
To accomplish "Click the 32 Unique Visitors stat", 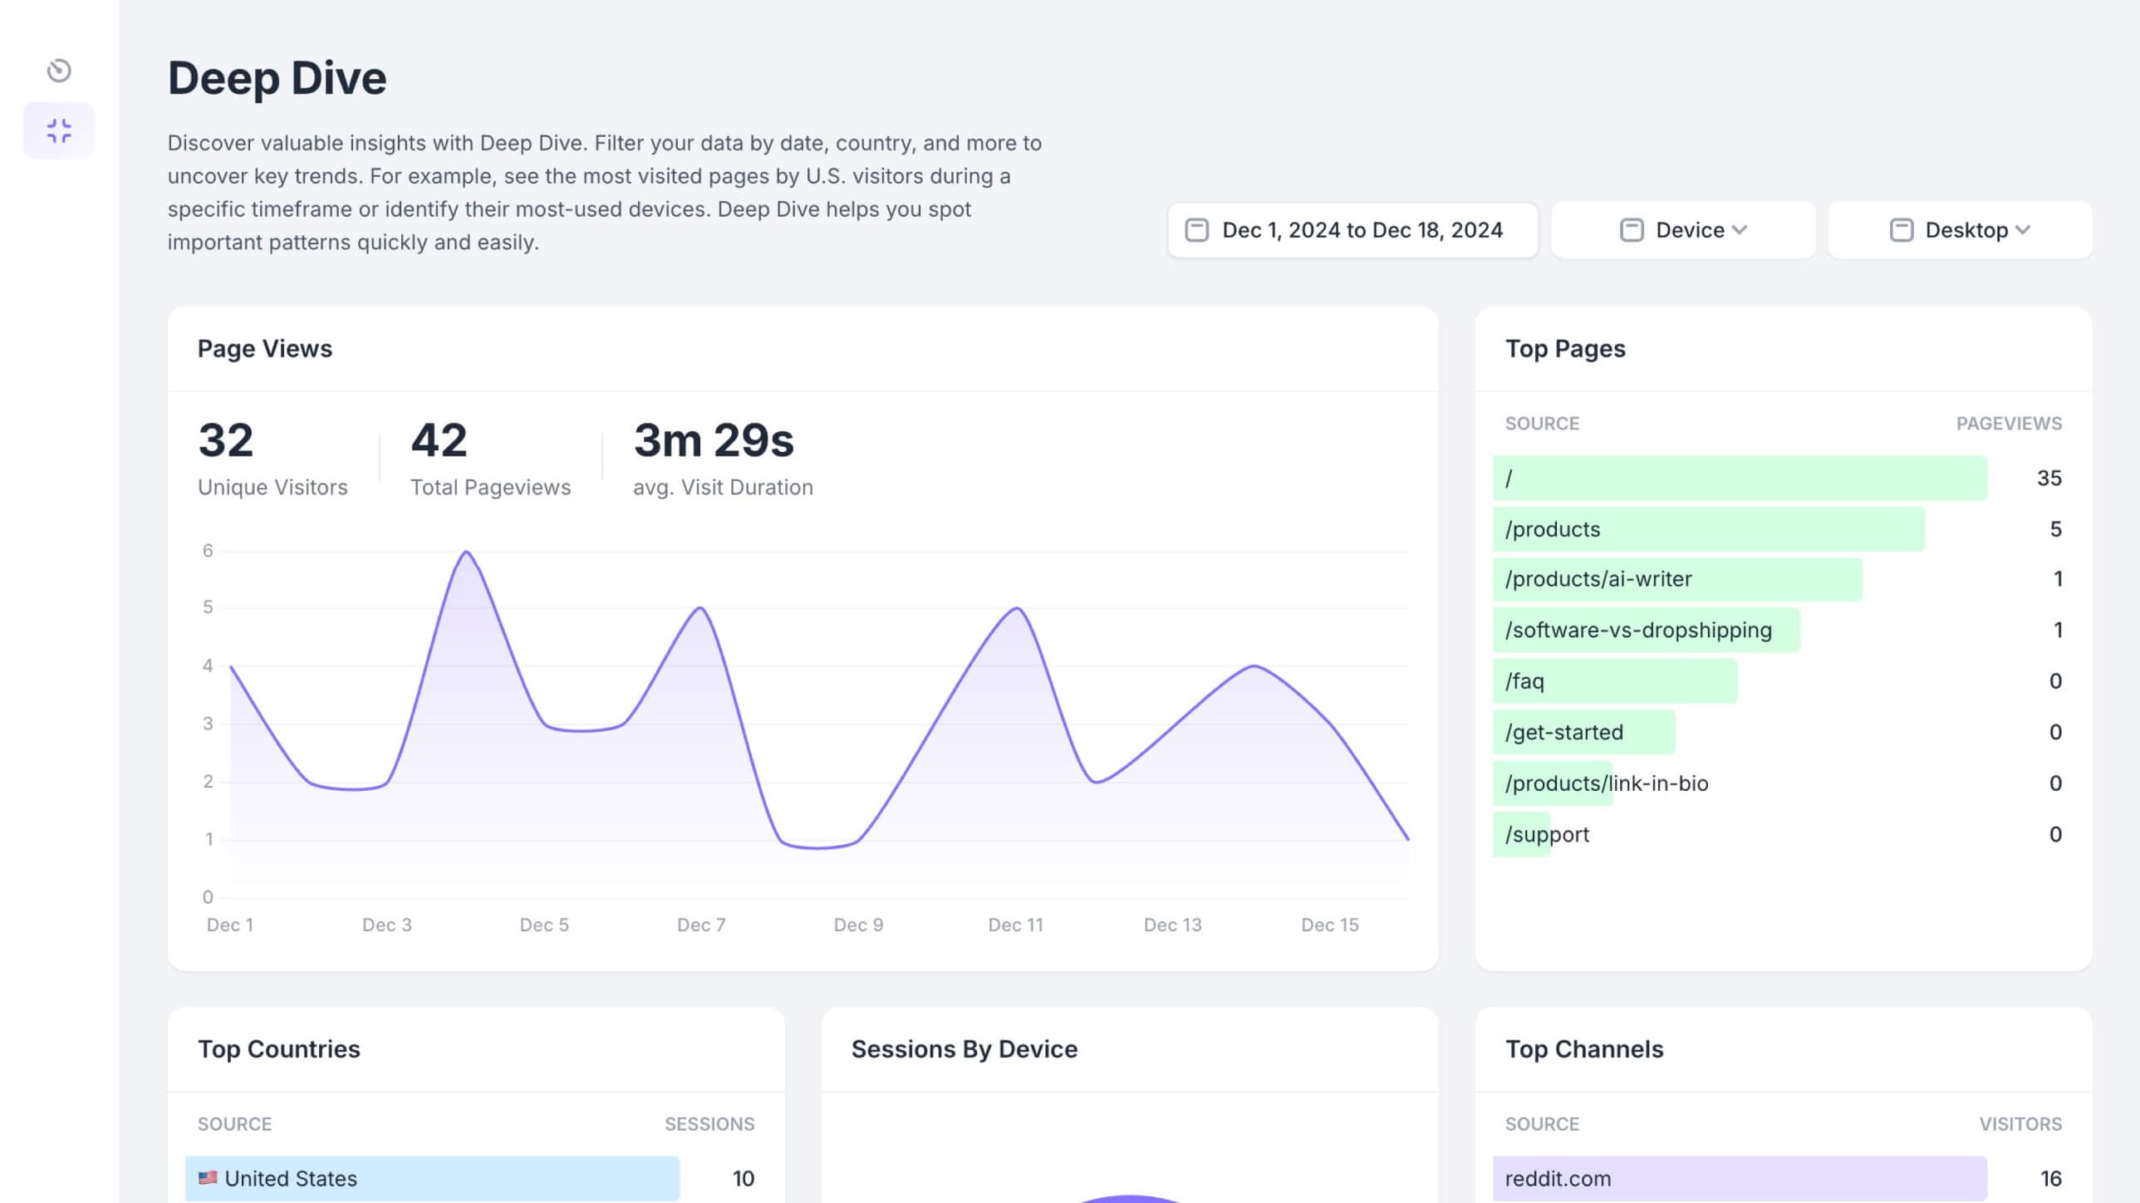I will click(x=272, y=458).
